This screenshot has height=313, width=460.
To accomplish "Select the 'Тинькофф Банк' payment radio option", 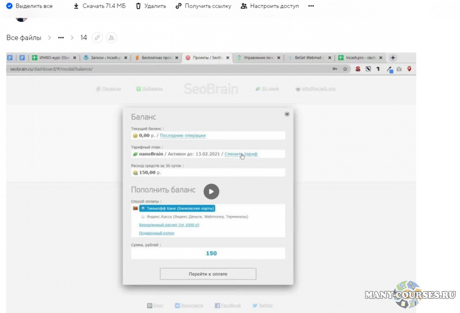I will coord(143,208).
